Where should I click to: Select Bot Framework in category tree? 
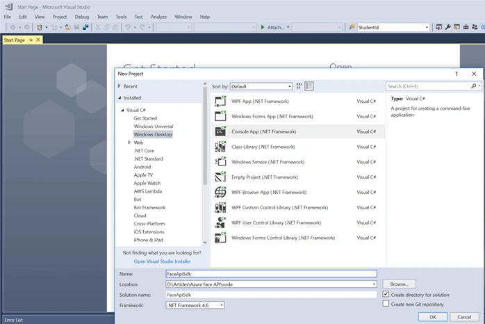point(149,207)
